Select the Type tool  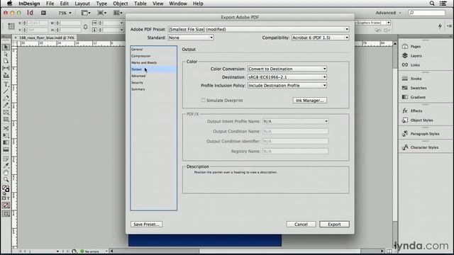pos(6,84)
